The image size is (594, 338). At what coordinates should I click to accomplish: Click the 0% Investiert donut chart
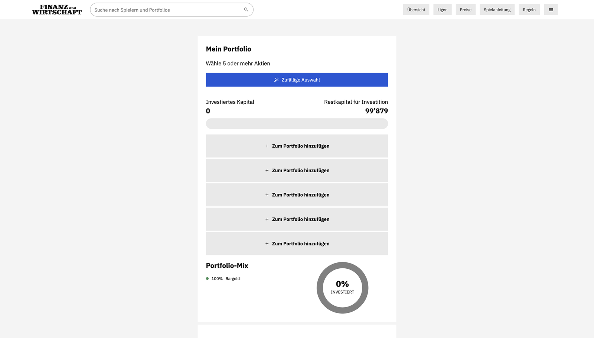pyautogui.click(x=342, y=288)
